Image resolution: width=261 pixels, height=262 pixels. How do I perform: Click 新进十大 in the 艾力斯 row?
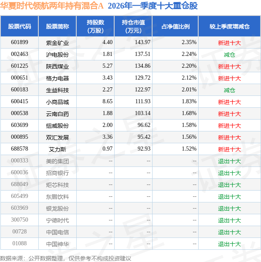point(230,150)
